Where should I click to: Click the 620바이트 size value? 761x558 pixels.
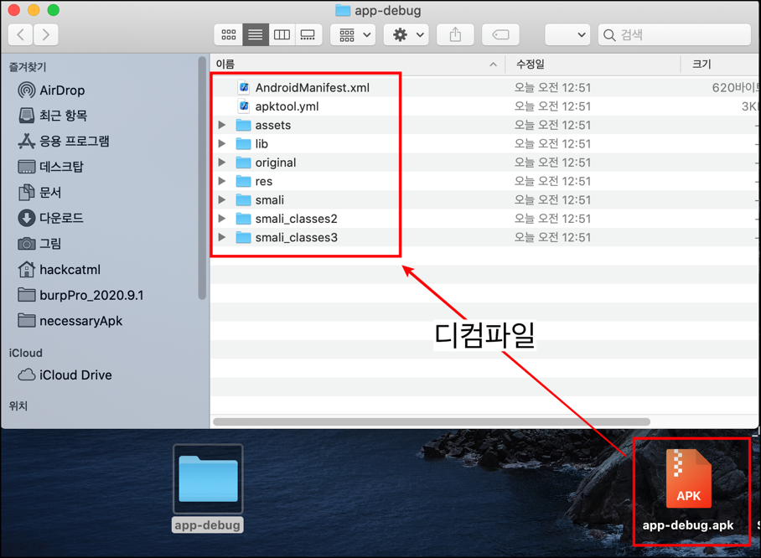pos(735,87)
